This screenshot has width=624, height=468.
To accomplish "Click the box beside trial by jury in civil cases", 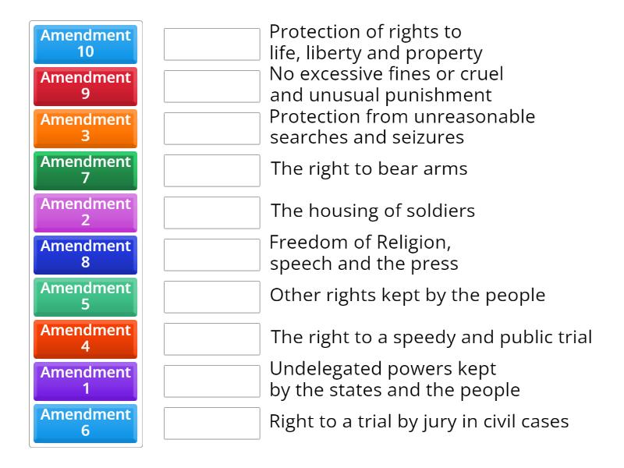I will (212, 423).
